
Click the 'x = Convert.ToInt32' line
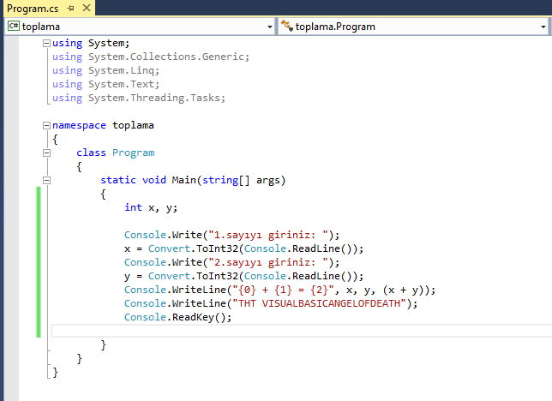(243, 249)
